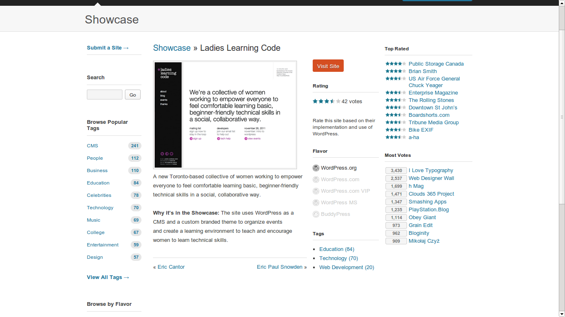Browse the People tag
Viewport: 565px width, 317px height.
(x=95, y=158)
